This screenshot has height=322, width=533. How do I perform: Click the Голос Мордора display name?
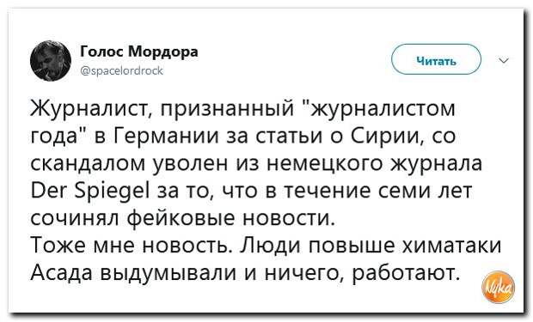(x=139, y=52)
